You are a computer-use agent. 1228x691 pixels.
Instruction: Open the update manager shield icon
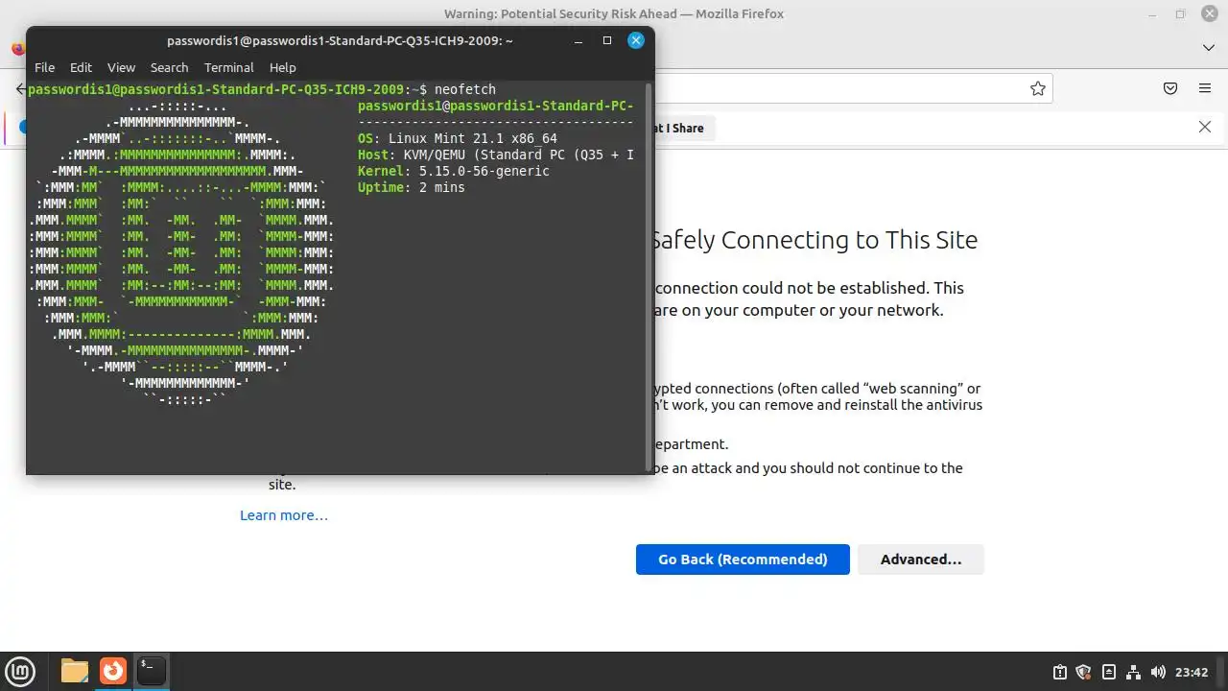(x=1084, y=672)
